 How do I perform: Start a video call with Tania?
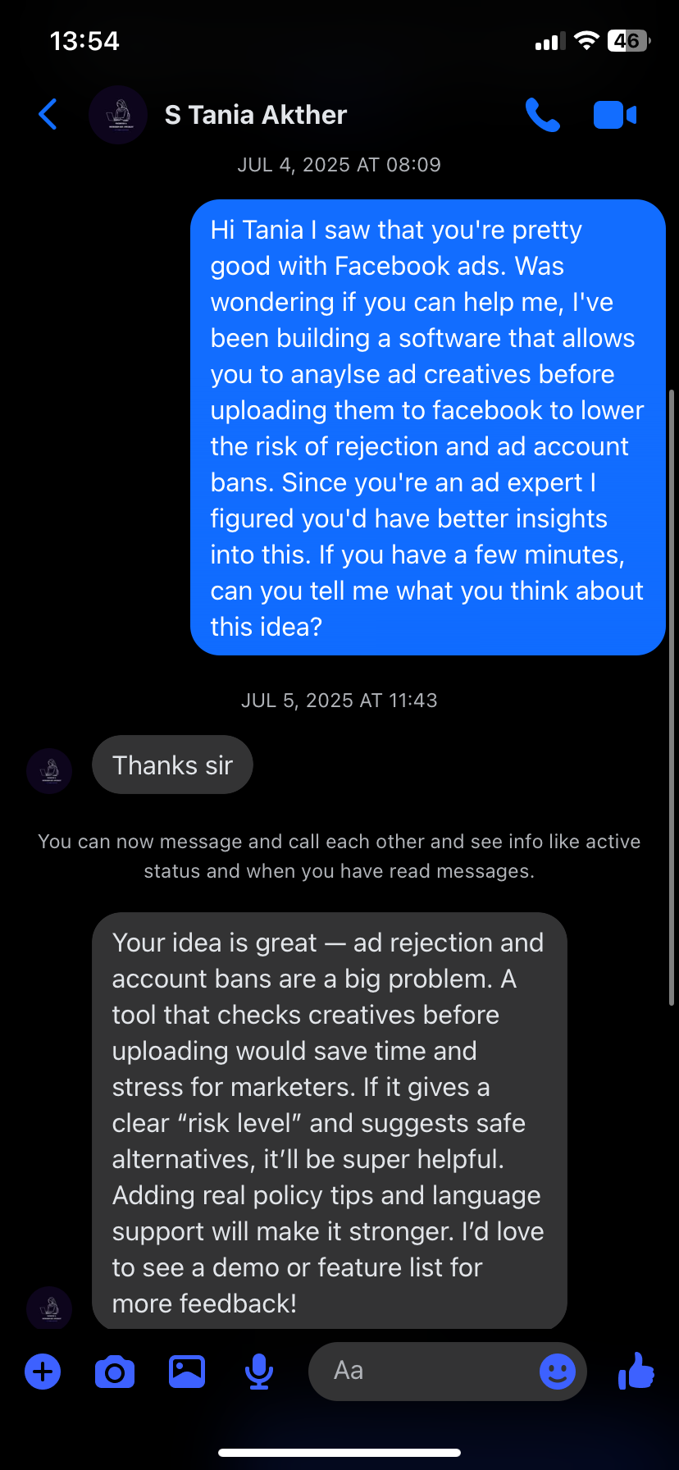(615, 115)
